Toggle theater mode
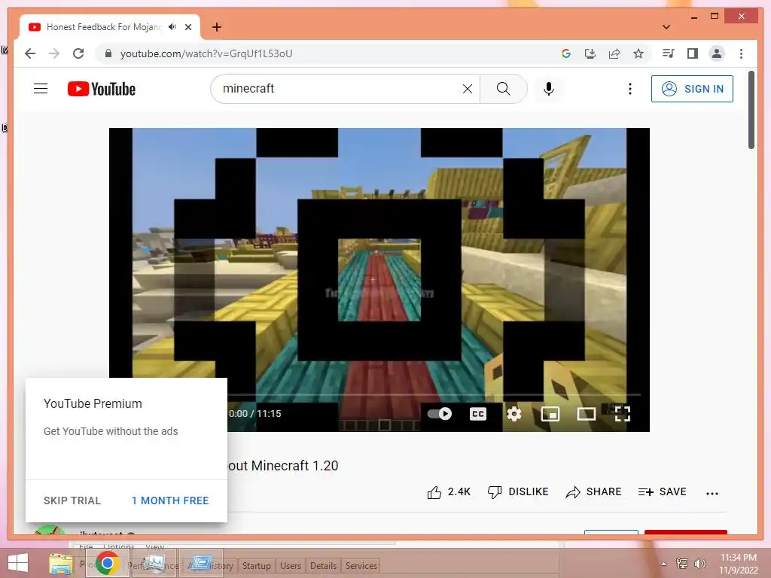 (x=586, y=414)
